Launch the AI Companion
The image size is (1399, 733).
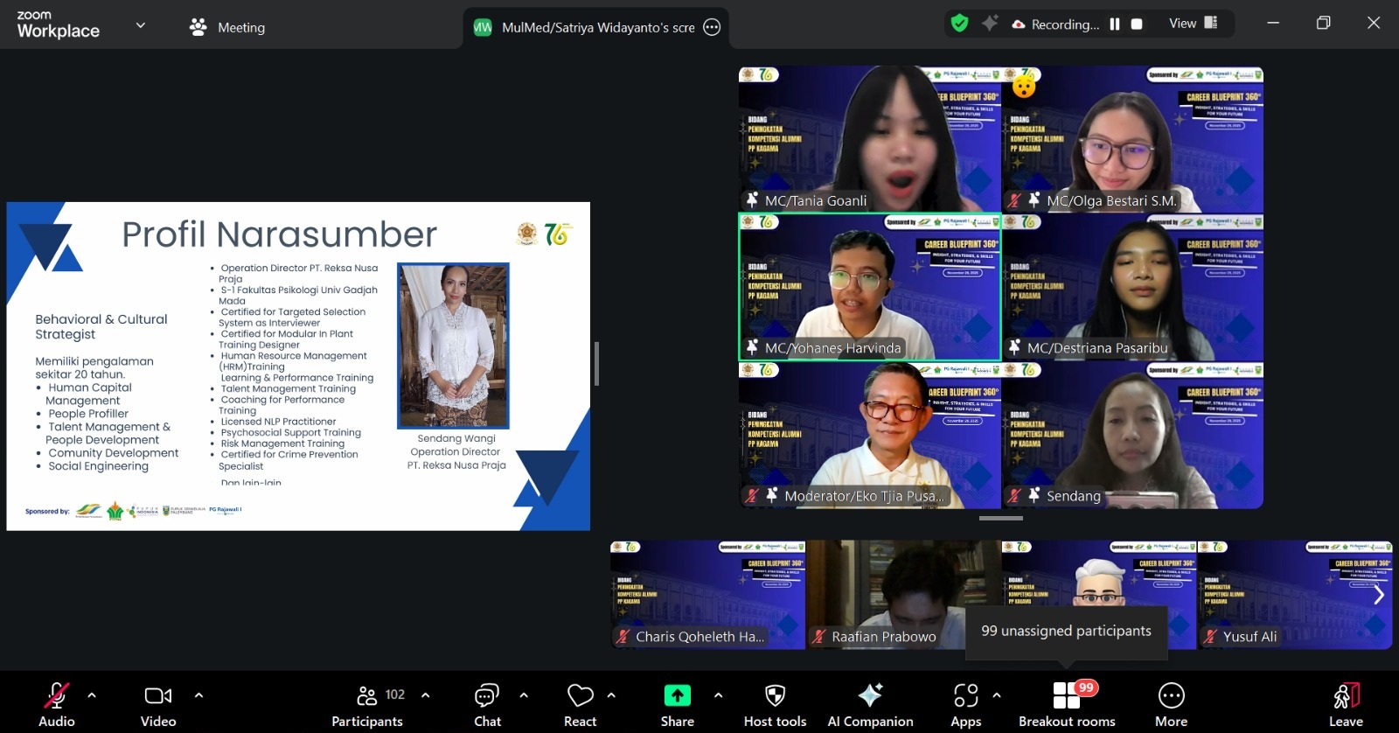click(x=870, y=702)
